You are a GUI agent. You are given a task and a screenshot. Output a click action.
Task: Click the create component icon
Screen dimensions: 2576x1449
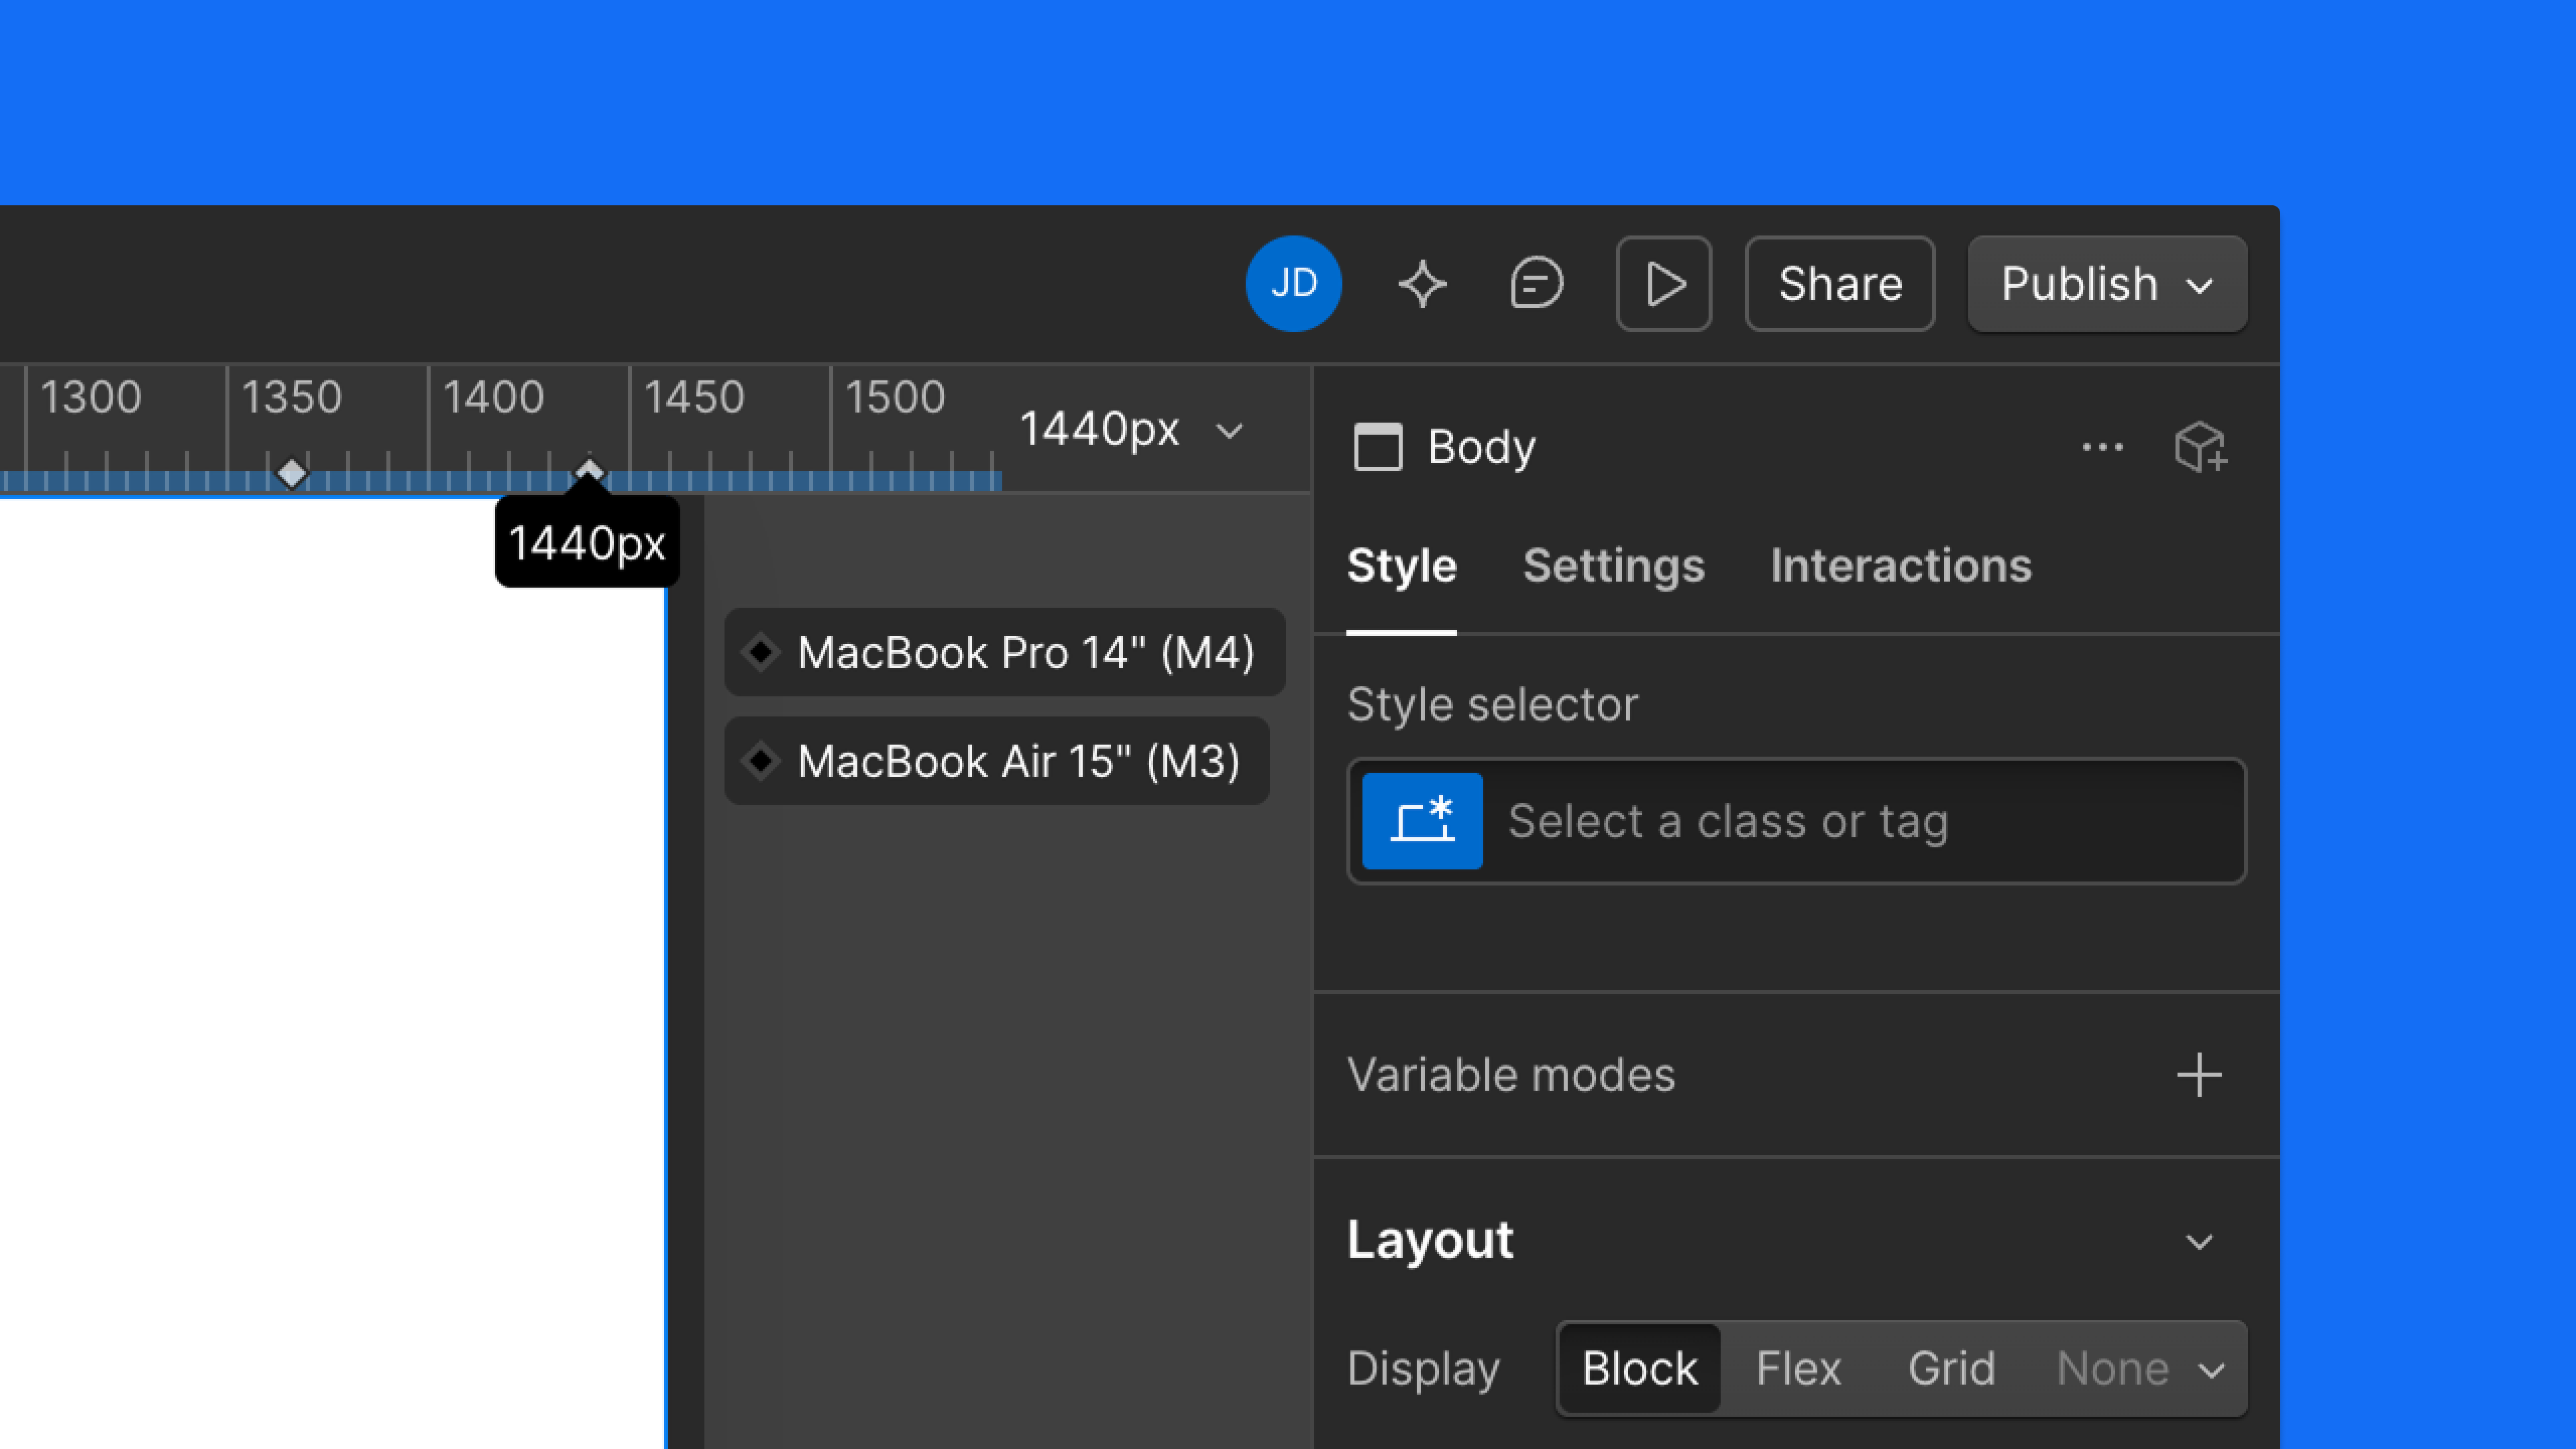tap(2200, 447)
